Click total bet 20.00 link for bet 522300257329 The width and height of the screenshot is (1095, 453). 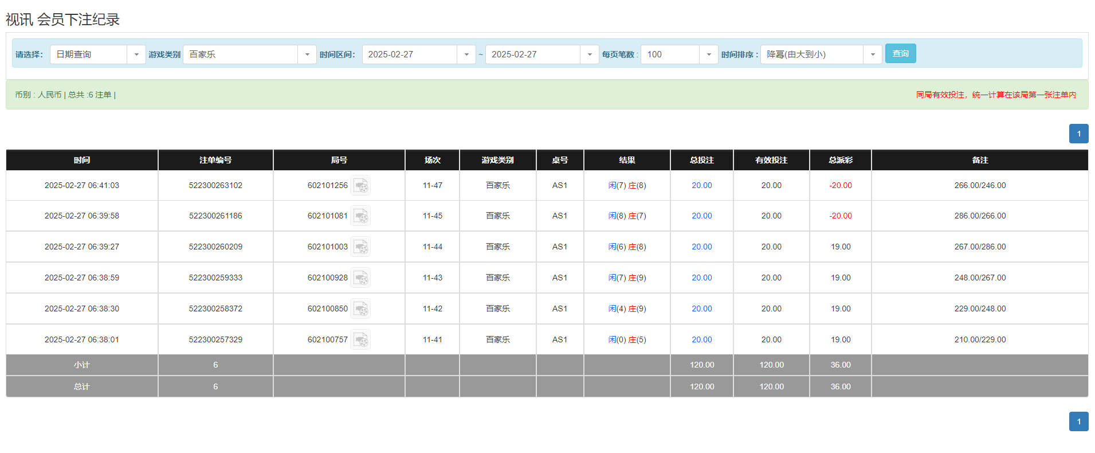(x=701, y=340)
